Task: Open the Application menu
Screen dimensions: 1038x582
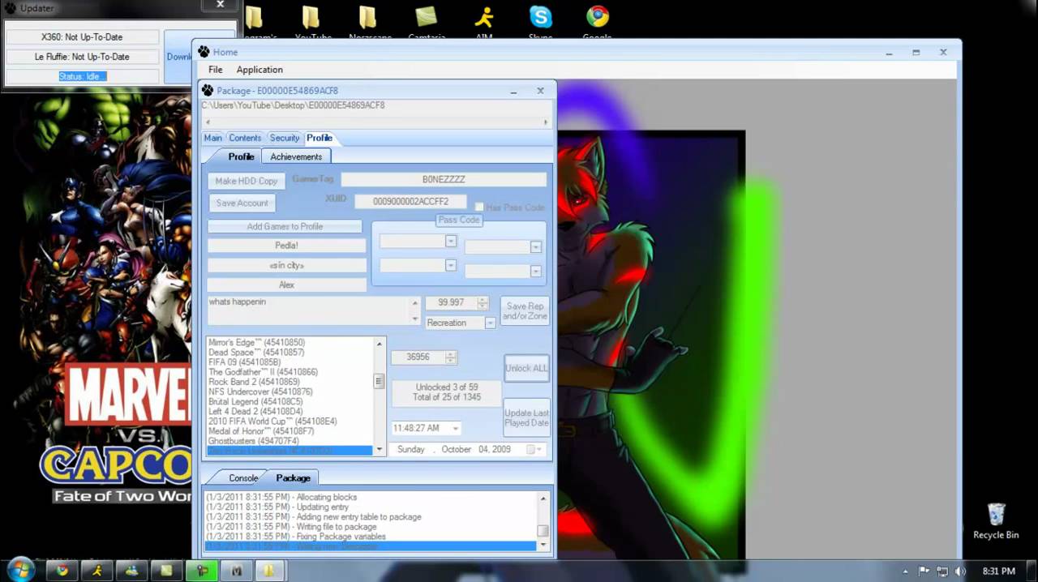Action: tap(259, 70)
